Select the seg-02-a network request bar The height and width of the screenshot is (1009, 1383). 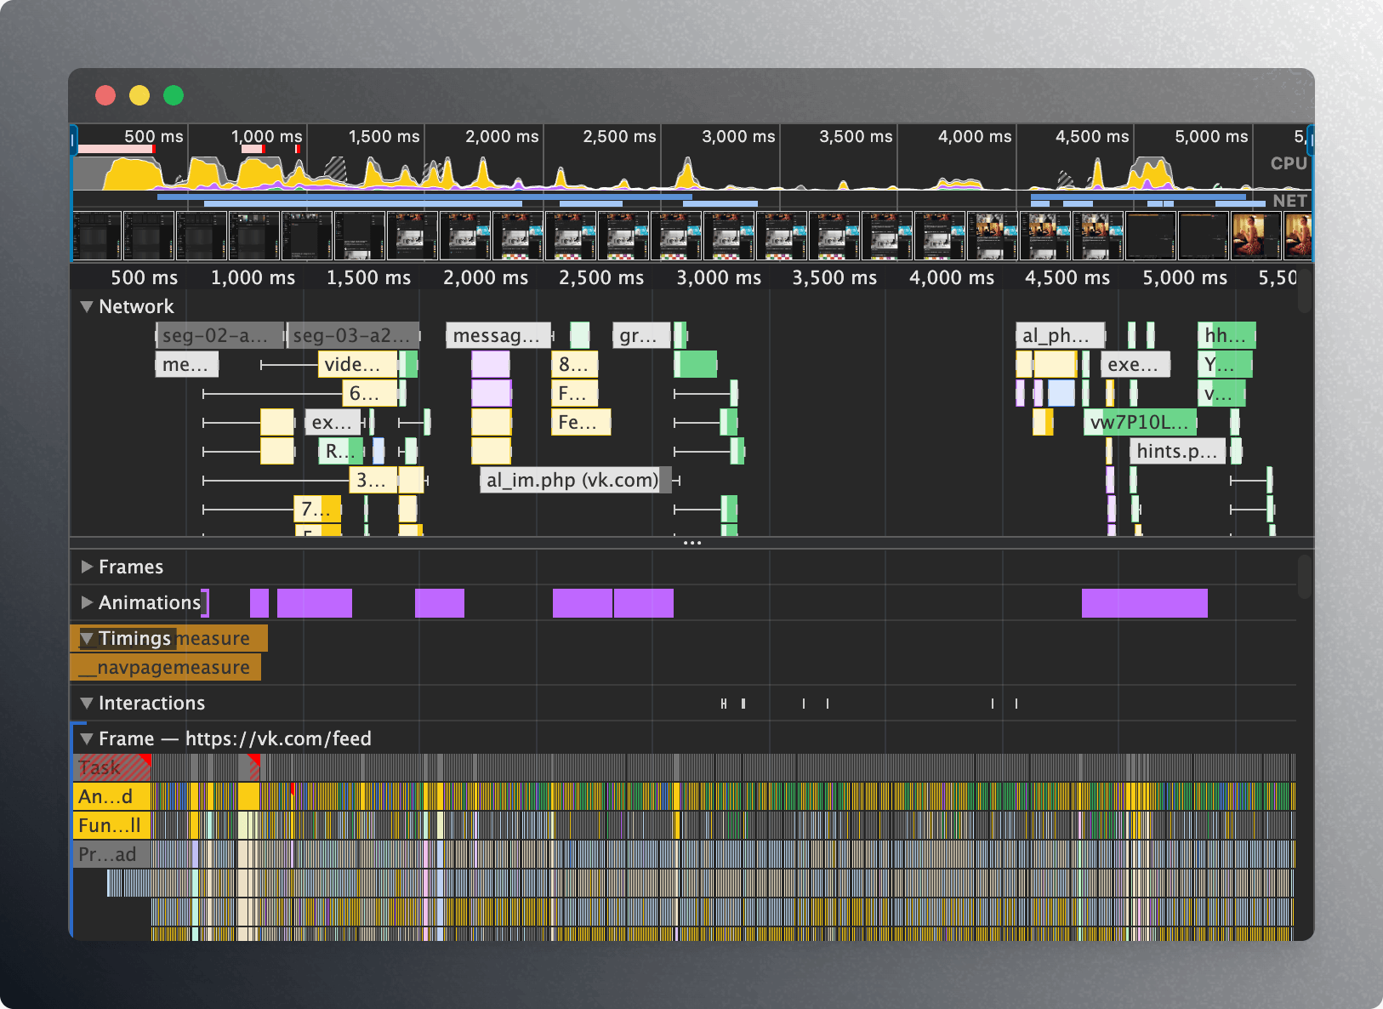219,336
